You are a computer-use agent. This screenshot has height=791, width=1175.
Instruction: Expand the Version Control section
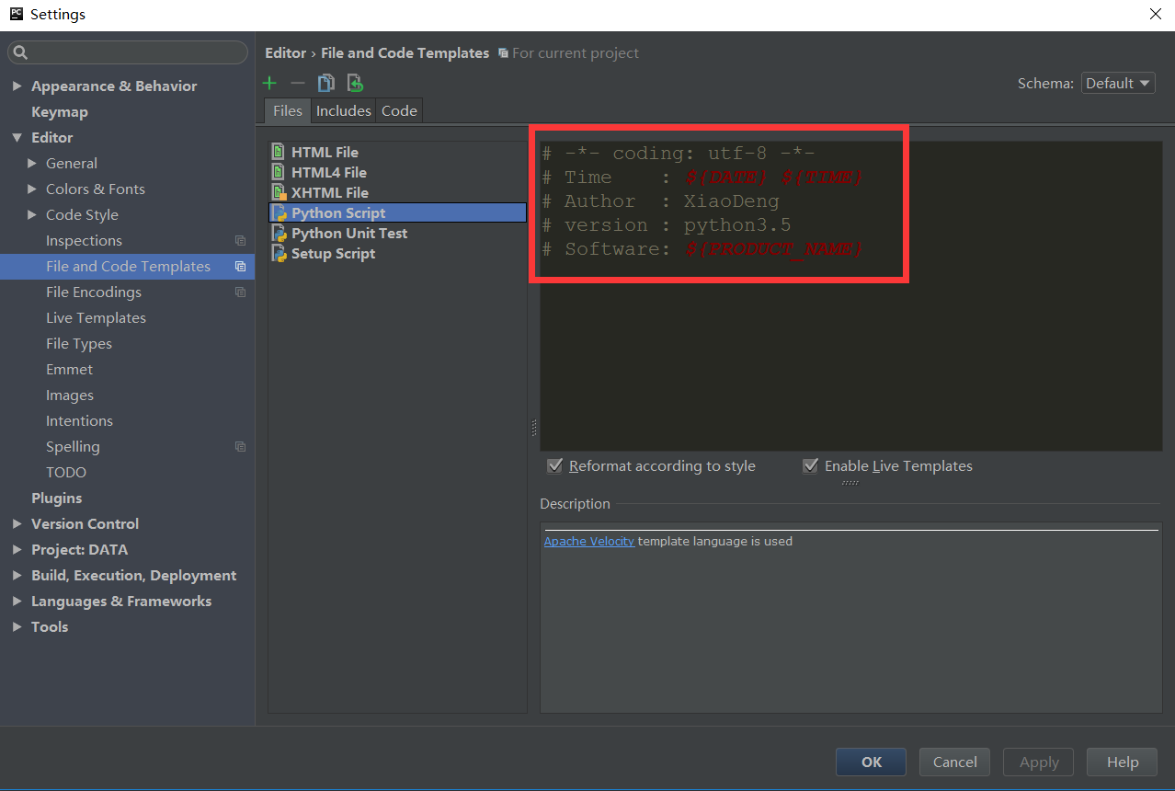17,523
